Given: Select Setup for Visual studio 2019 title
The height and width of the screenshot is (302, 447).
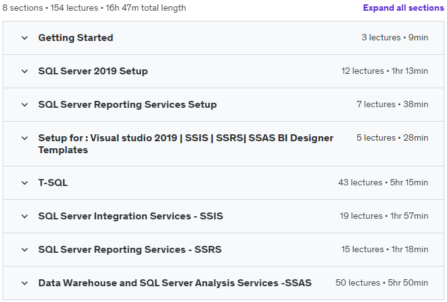Looking at the screenshot, I should [186, 144].
